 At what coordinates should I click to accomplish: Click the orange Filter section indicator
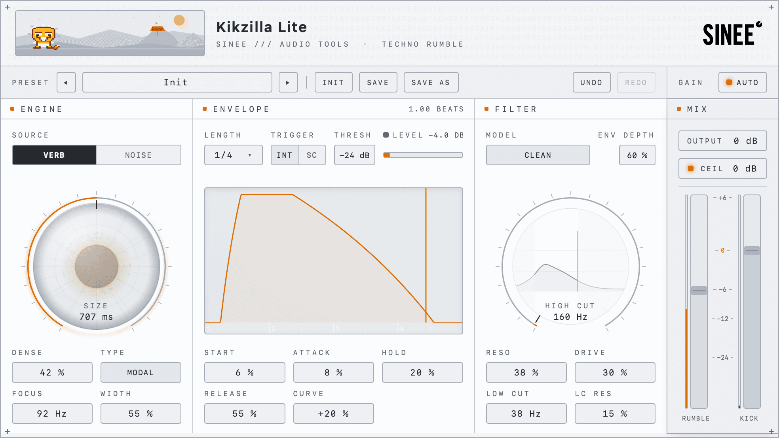pyautogui.click(x=486, y=109)
